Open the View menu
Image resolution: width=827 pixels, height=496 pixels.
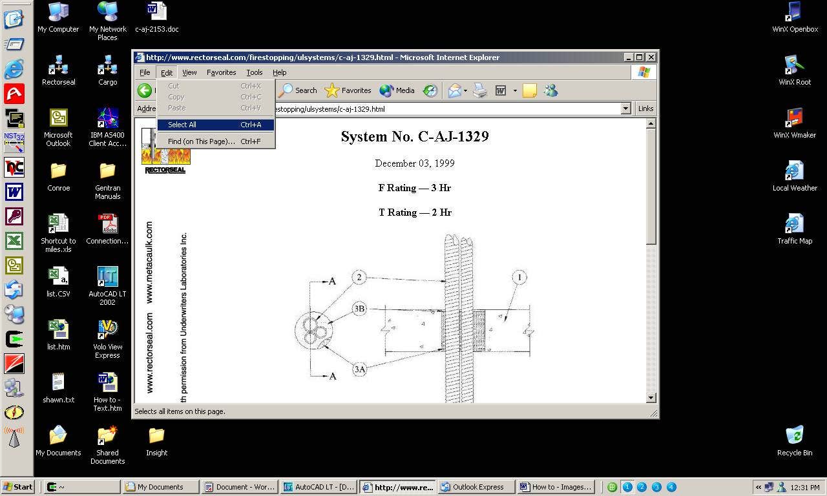point(189,72)
